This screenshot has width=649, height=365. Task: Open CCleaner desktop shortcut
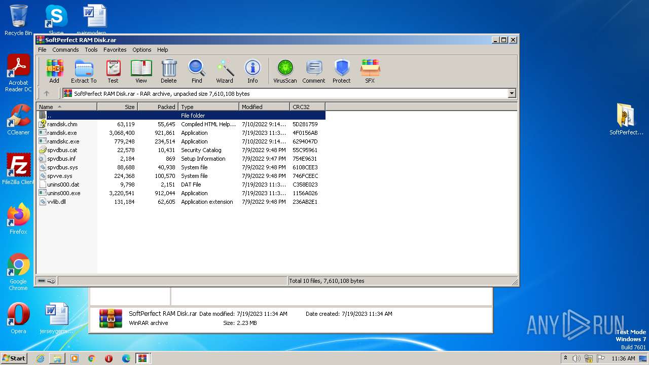coord(18,120)
